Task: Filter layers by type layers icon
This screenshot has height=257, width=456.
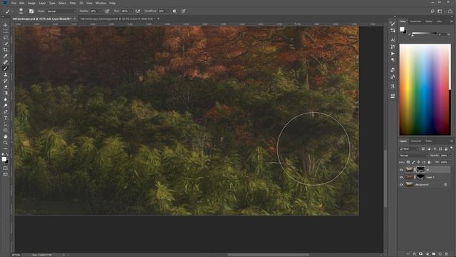Action: coord(435,149)
